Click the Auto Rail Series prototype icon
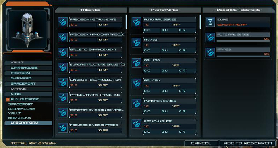Screen dimensions: 278x148 click(x=137, y=22)
